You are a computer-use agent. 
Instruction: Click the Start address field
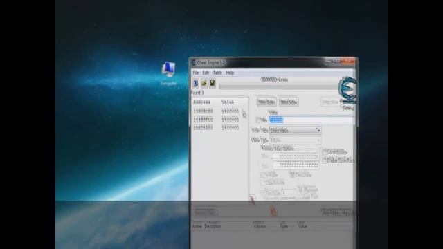(x=296, y=156)
